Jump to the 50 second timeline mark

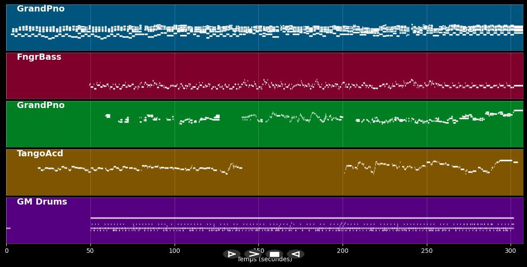tap(90, 251)
